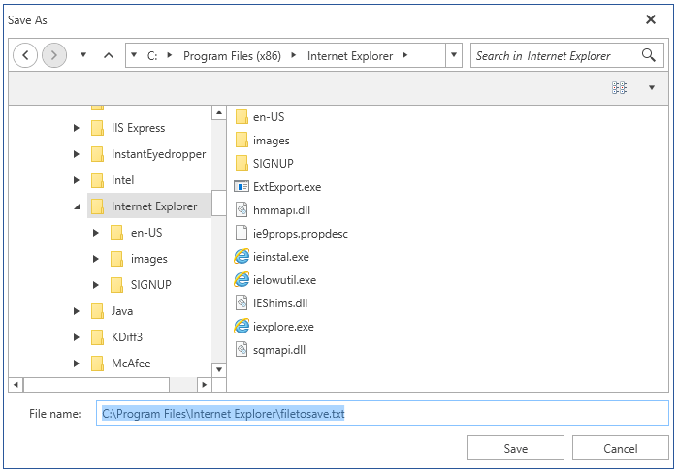Expand the en-US subfolder tree node
The height and width of the screenshot is (475, 677).
click(x=96, y=233)
